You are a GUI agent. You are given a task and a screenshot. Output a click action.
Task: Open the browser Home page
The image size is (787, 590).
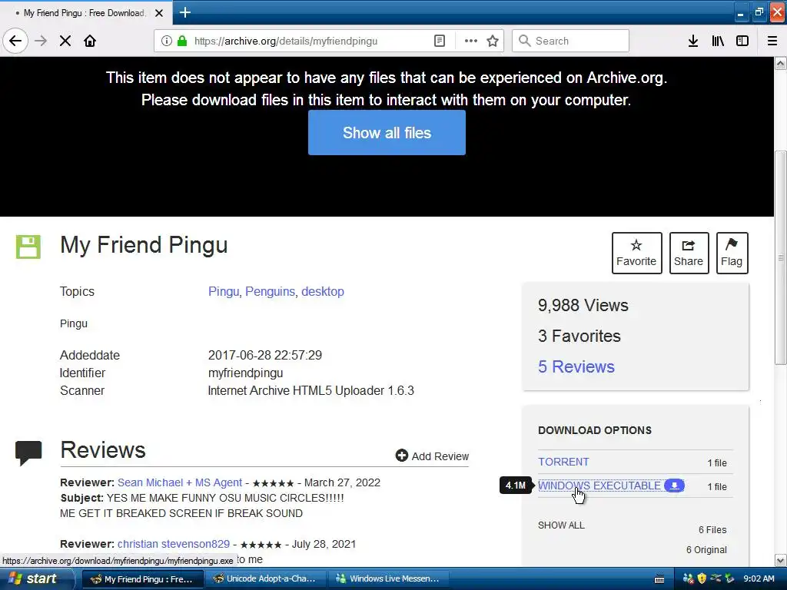[x=90, y=41]
